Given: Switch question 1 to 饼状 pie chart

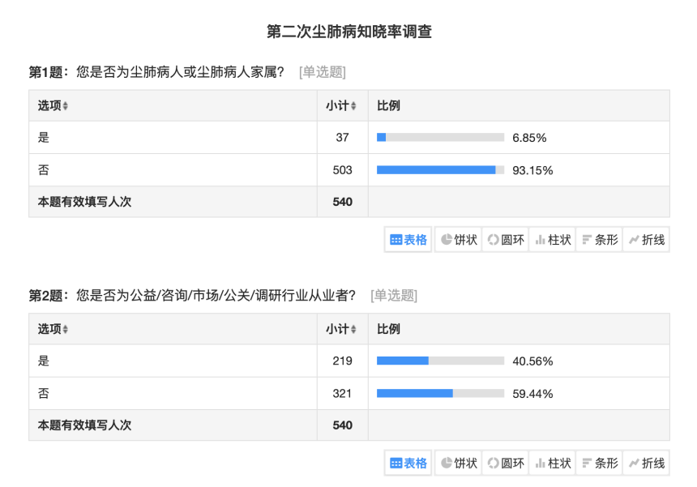Looking at the screenshot, I should (458, 240).
